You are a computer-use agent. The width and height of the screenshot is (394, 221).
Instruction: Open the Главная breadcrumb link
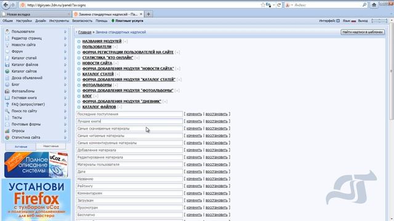click(x=85, y=33)
